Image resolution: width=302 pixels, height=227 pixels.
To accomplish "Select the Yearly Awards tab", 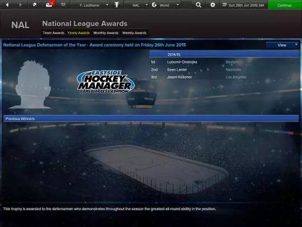I will click(x=79, y=33).
